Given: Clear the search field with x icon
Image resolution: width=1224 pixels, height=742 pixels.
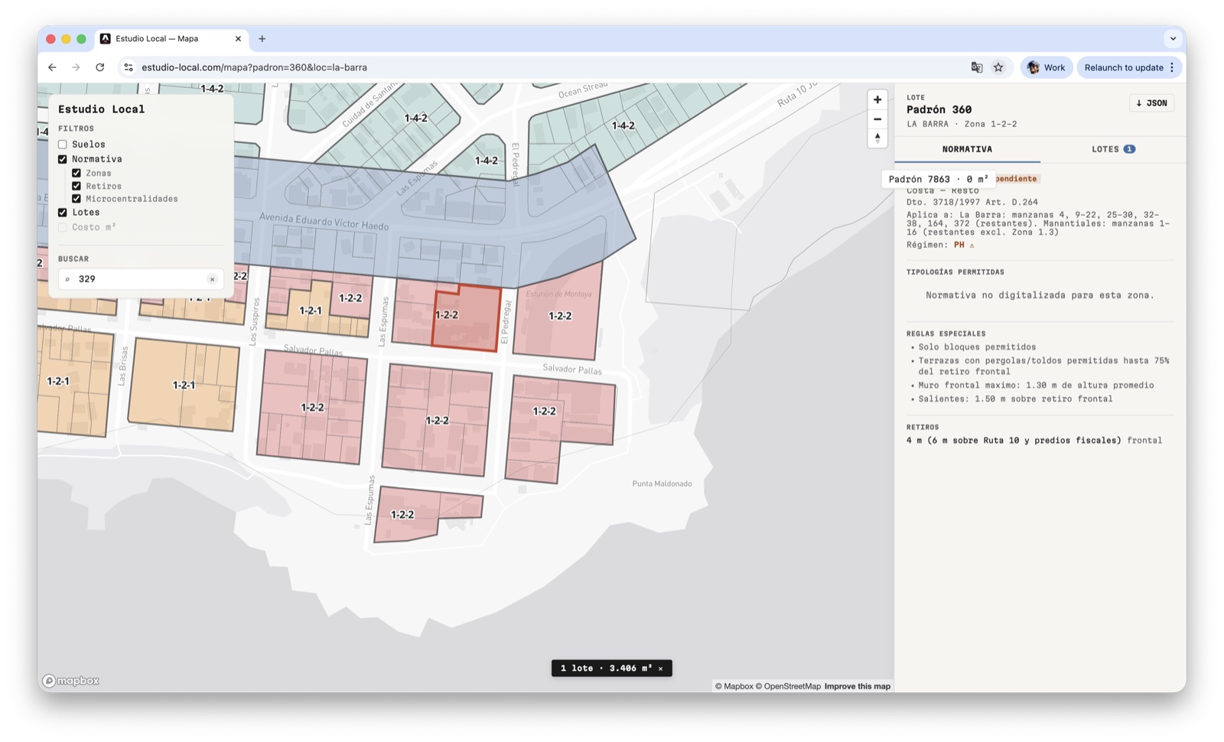Looking at the screenshot, I should 212,279.
